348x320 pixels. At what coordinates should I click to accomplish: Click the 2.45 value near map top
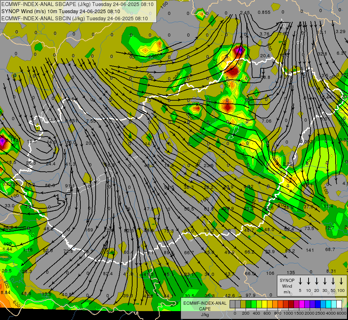click(x=245, y=13)
